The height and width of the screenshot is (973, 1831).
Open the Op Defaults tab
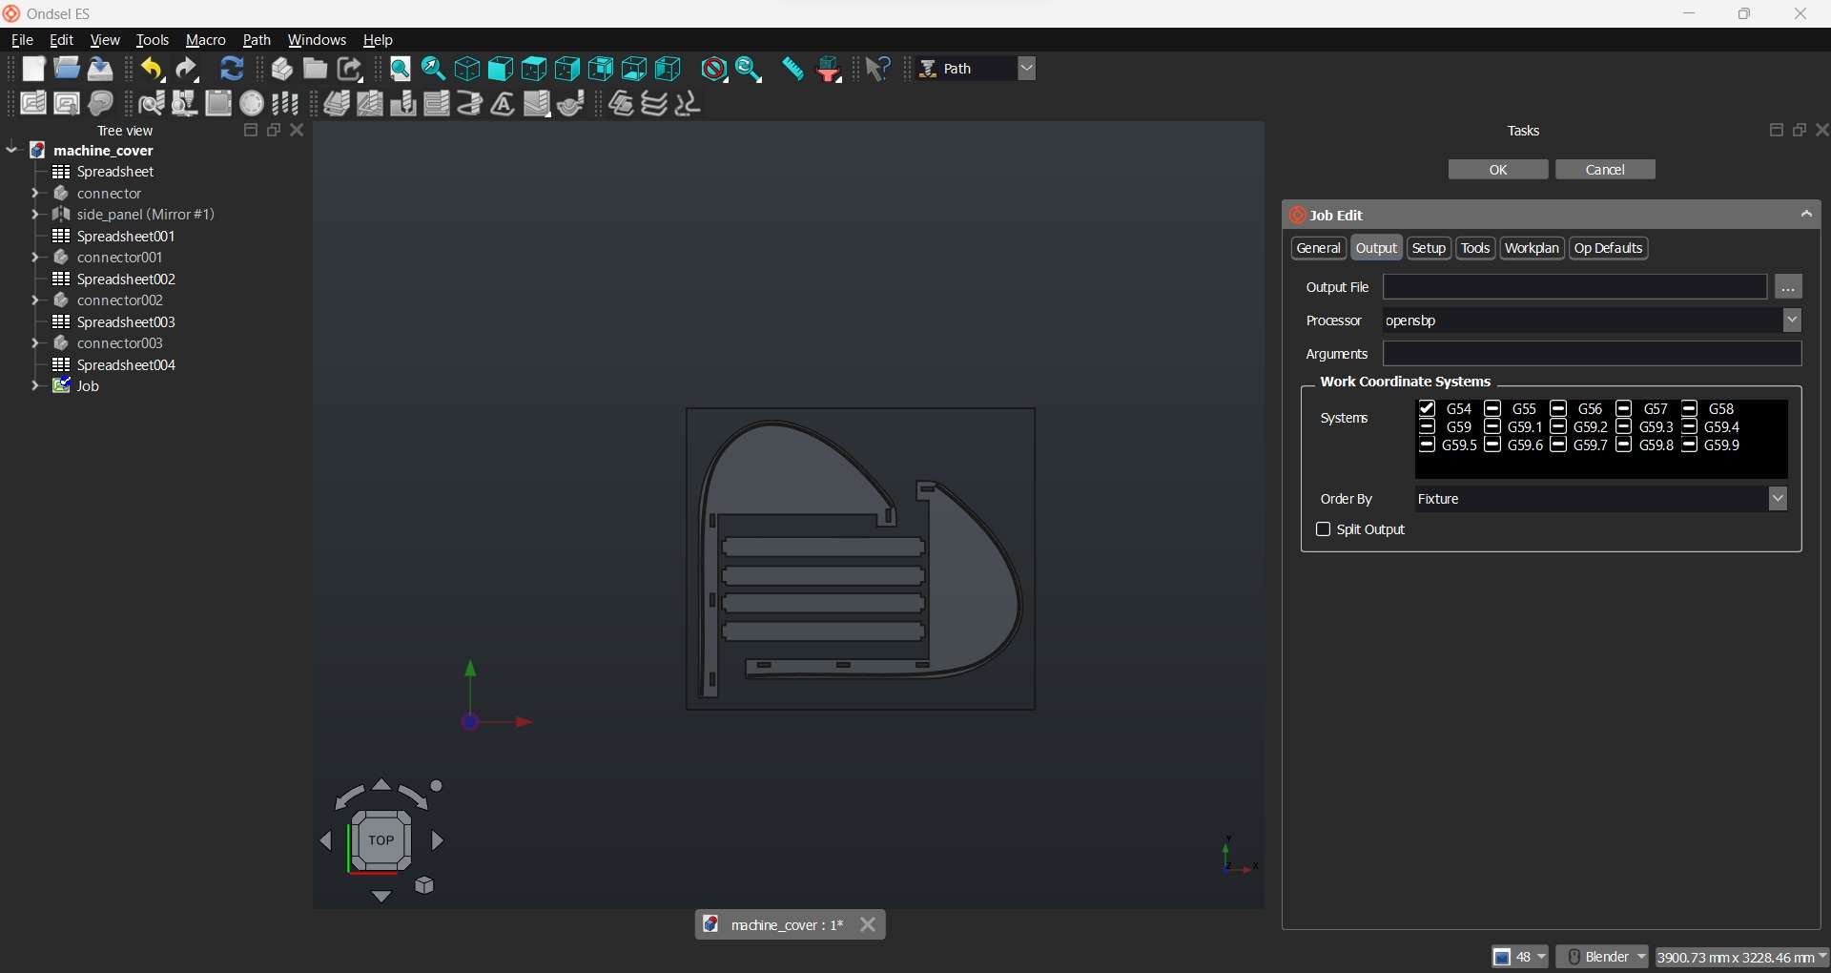(x=1609, y=248)
